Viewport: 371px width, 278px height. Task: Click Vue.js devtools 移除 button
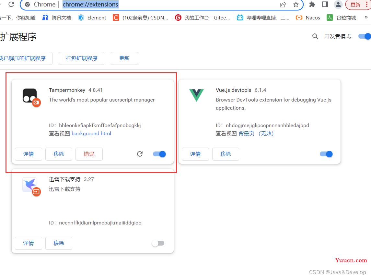pyautogui.click(x=226, y=154)
